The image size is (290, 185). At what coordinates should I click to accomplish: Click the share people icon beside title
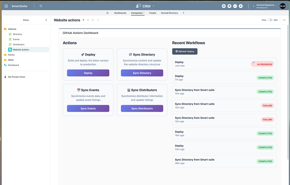click(x=93, y=20)
